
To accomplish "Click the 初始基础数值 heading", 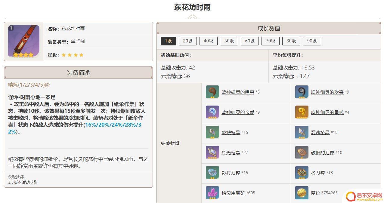I will 176,55.
